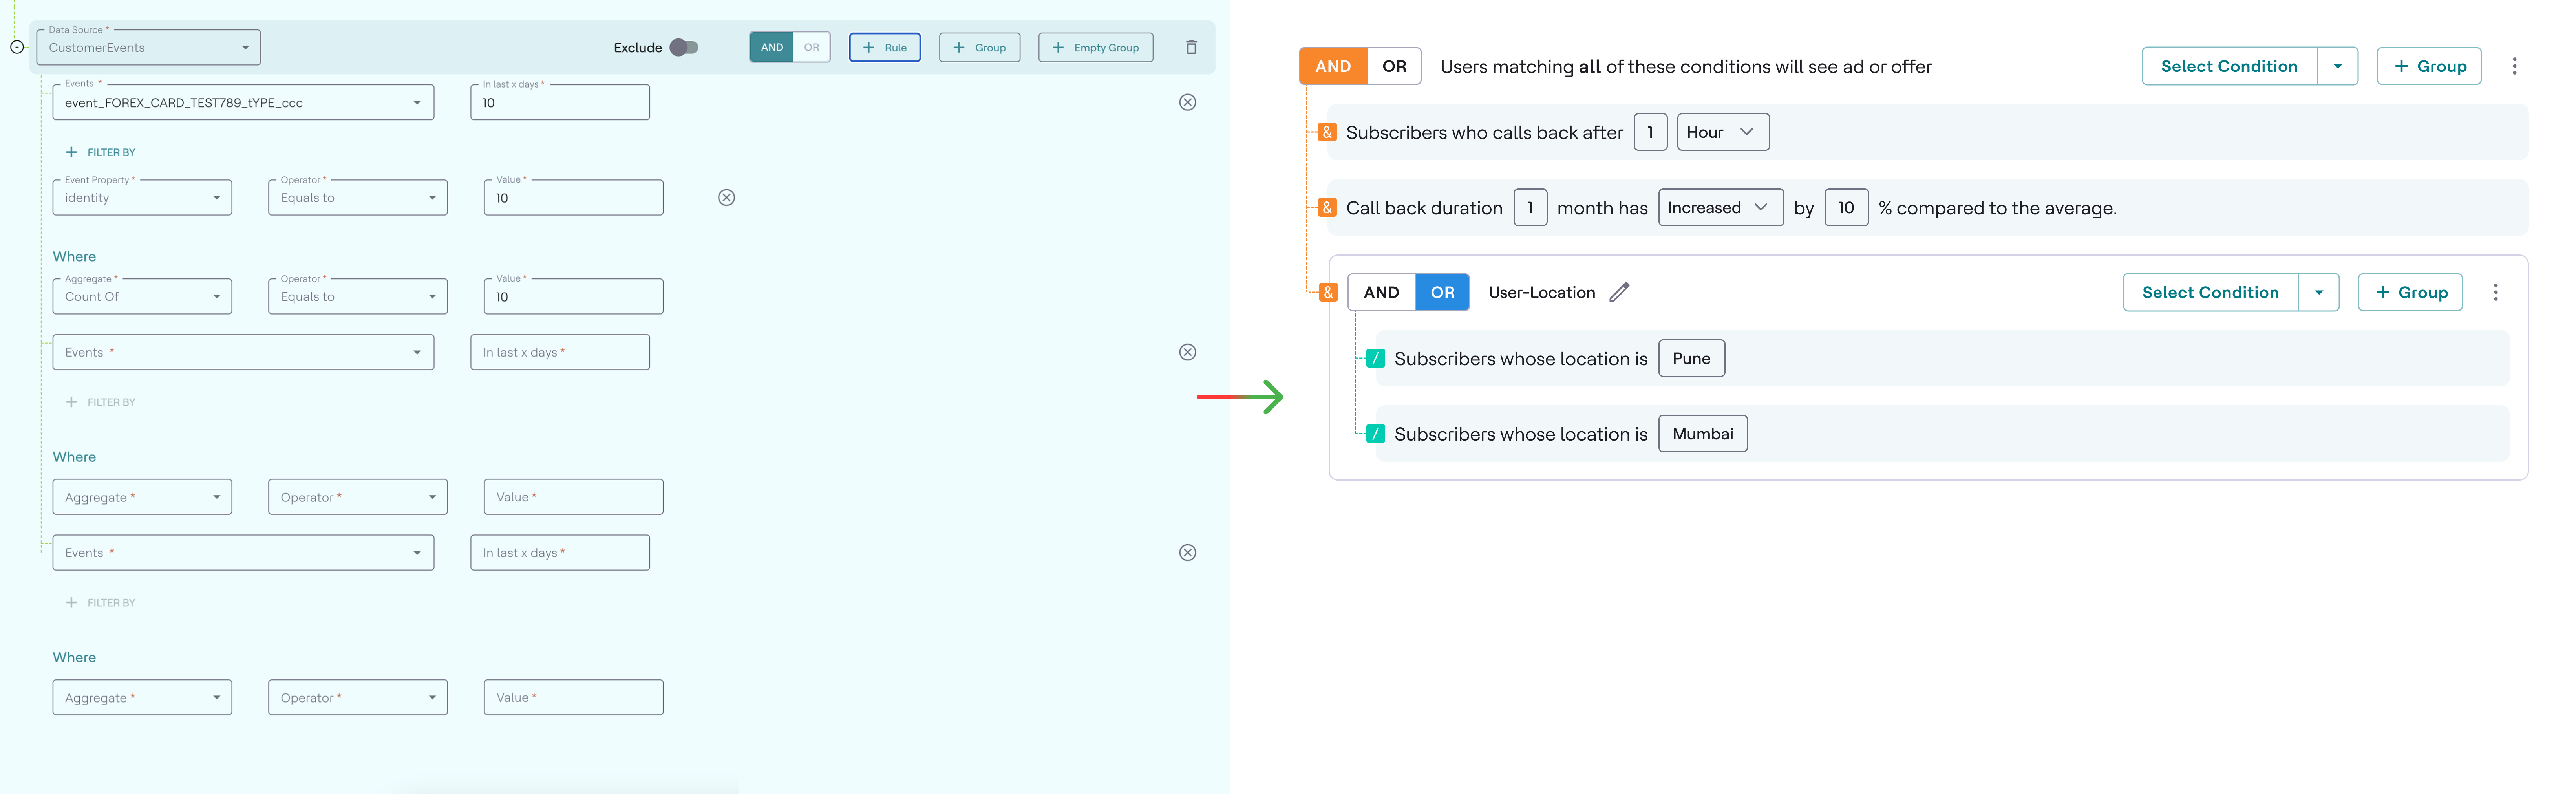Toggle the Exclude switch

pyautogui.click(x=684, y=47)
